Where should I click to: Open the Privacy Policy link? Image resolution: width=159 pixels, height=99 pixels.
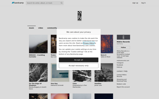[x=89, y=43]
